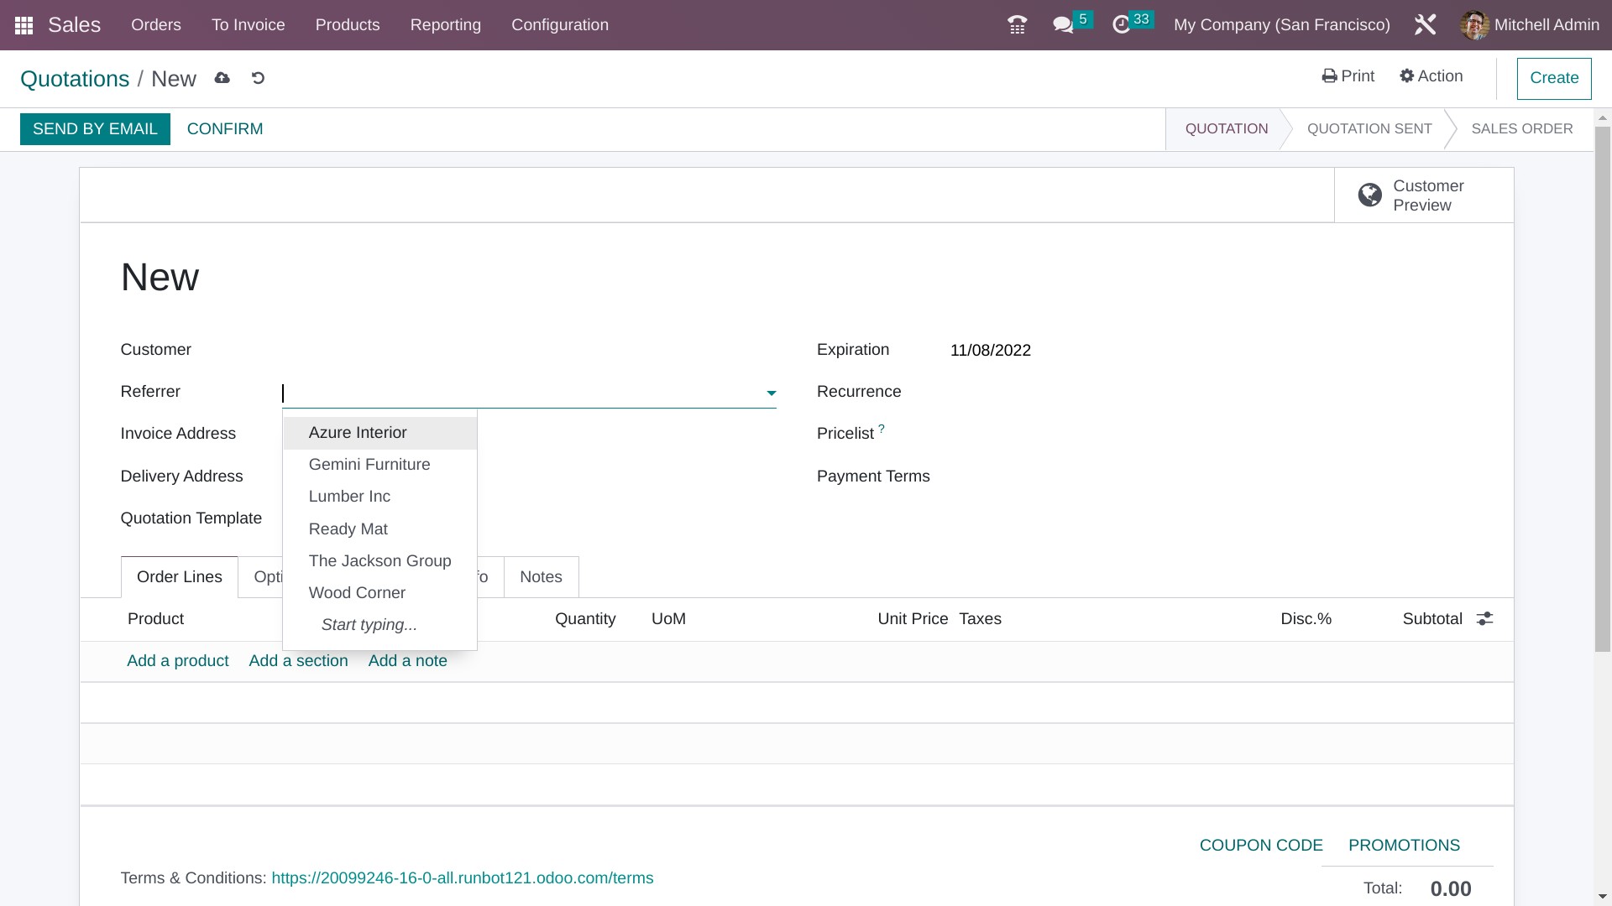Viewport: 1612px width, 906px height.
Task: Open the Orders menu
Action: (156, 25)
